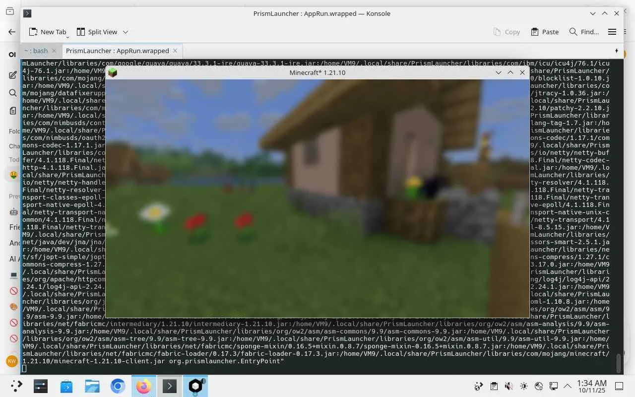Click the palette emoji item in background sidebar
This screenshot has height=397, width=635.
tap(13, 307)
